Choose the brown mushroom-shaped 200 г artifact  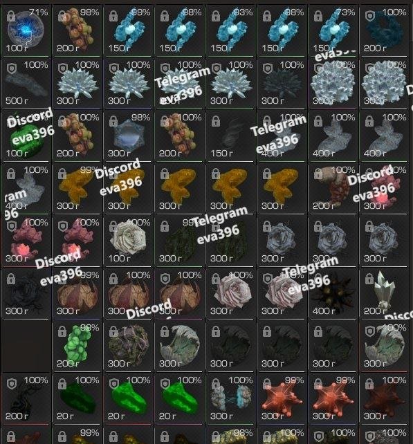pos(333,188)
